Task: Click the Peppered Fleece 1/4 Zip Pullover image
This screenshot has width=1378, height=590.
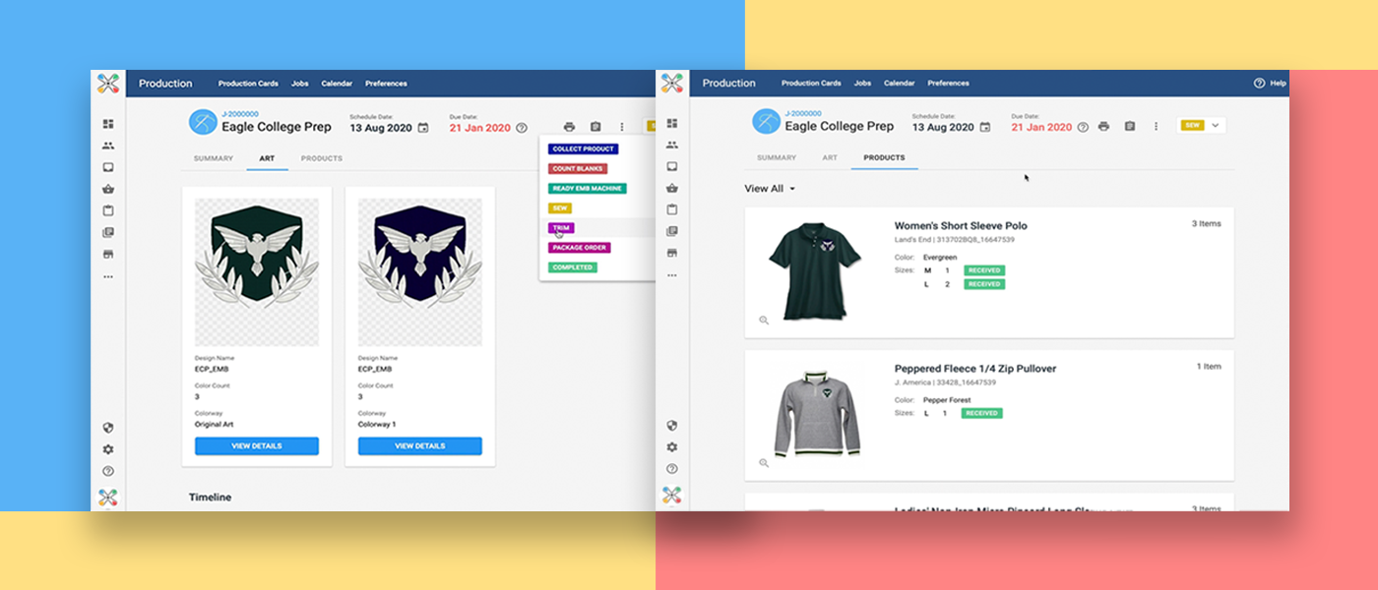Action: [816, 414]
